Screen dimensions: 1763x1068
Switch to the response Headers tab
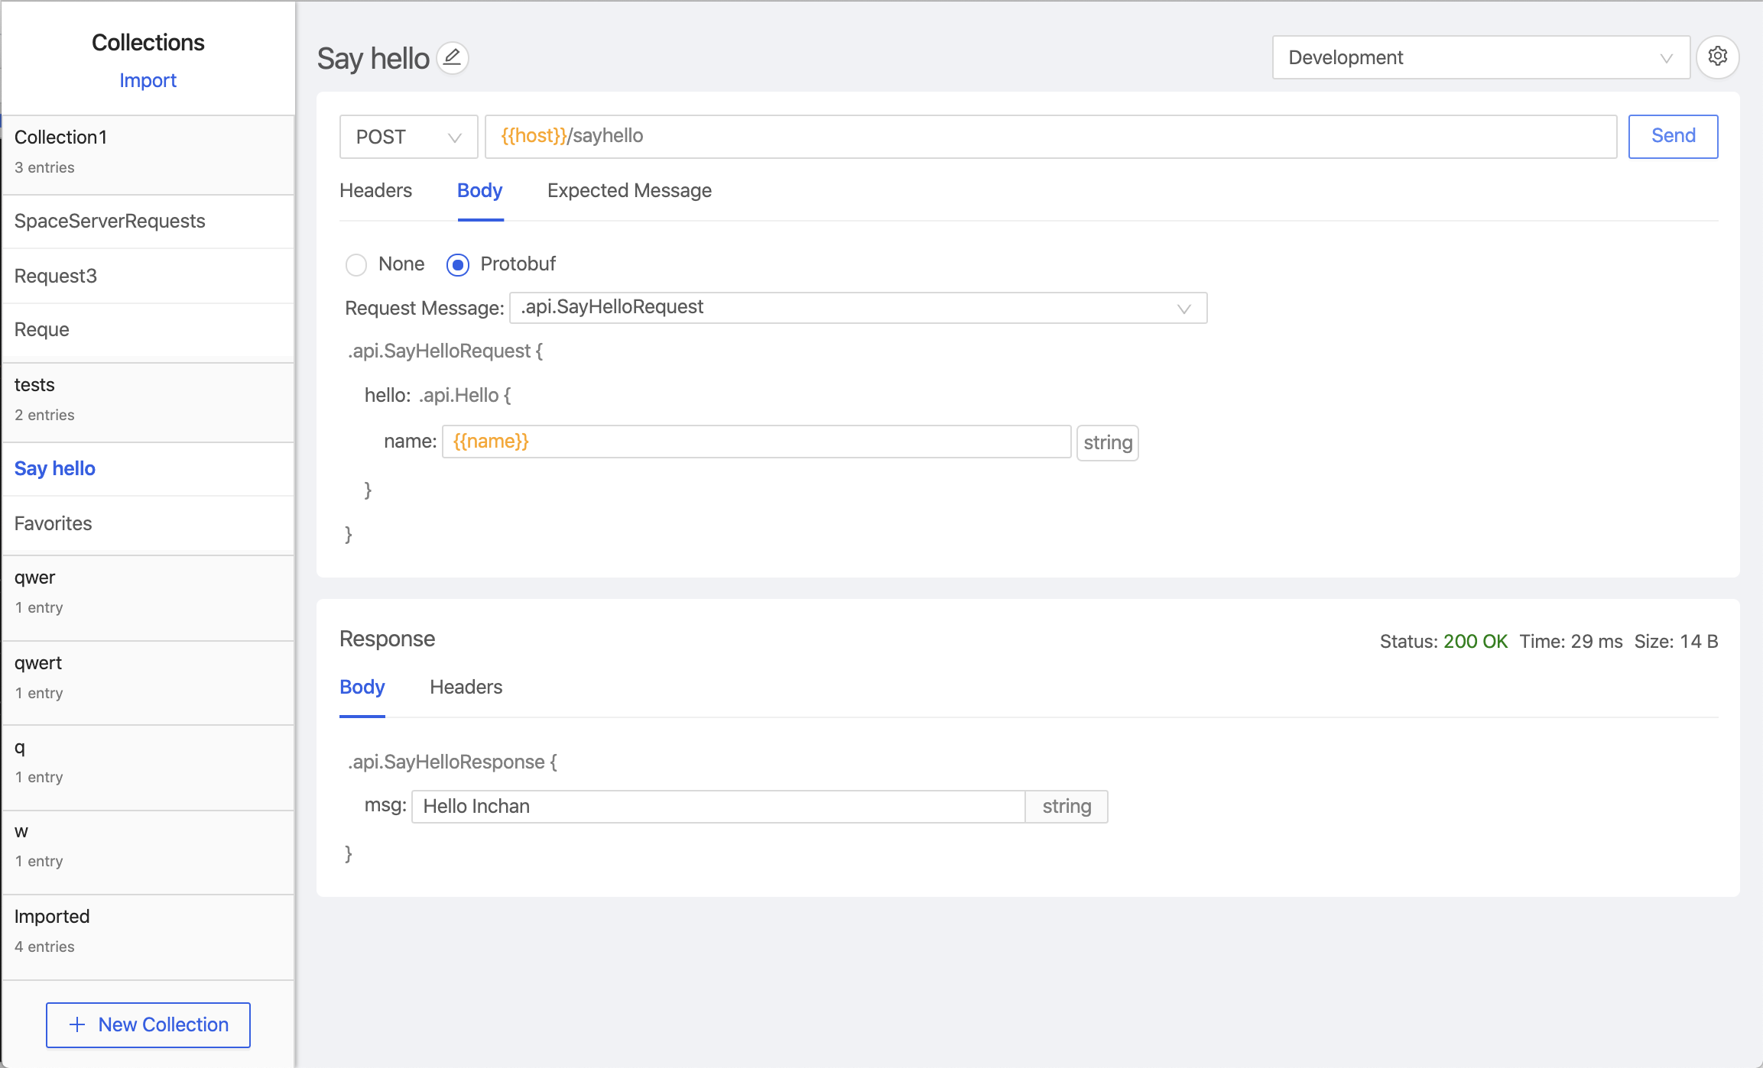coord(466,687)
